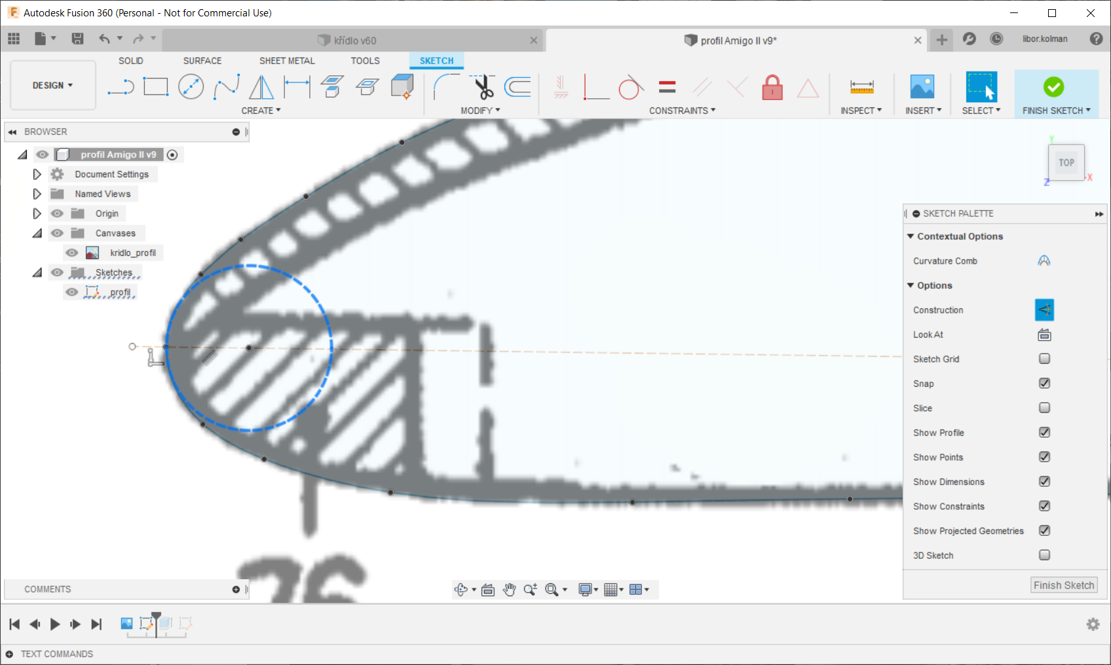
Task: Select the Sketch Dimension tool
Action: point(297,87)
